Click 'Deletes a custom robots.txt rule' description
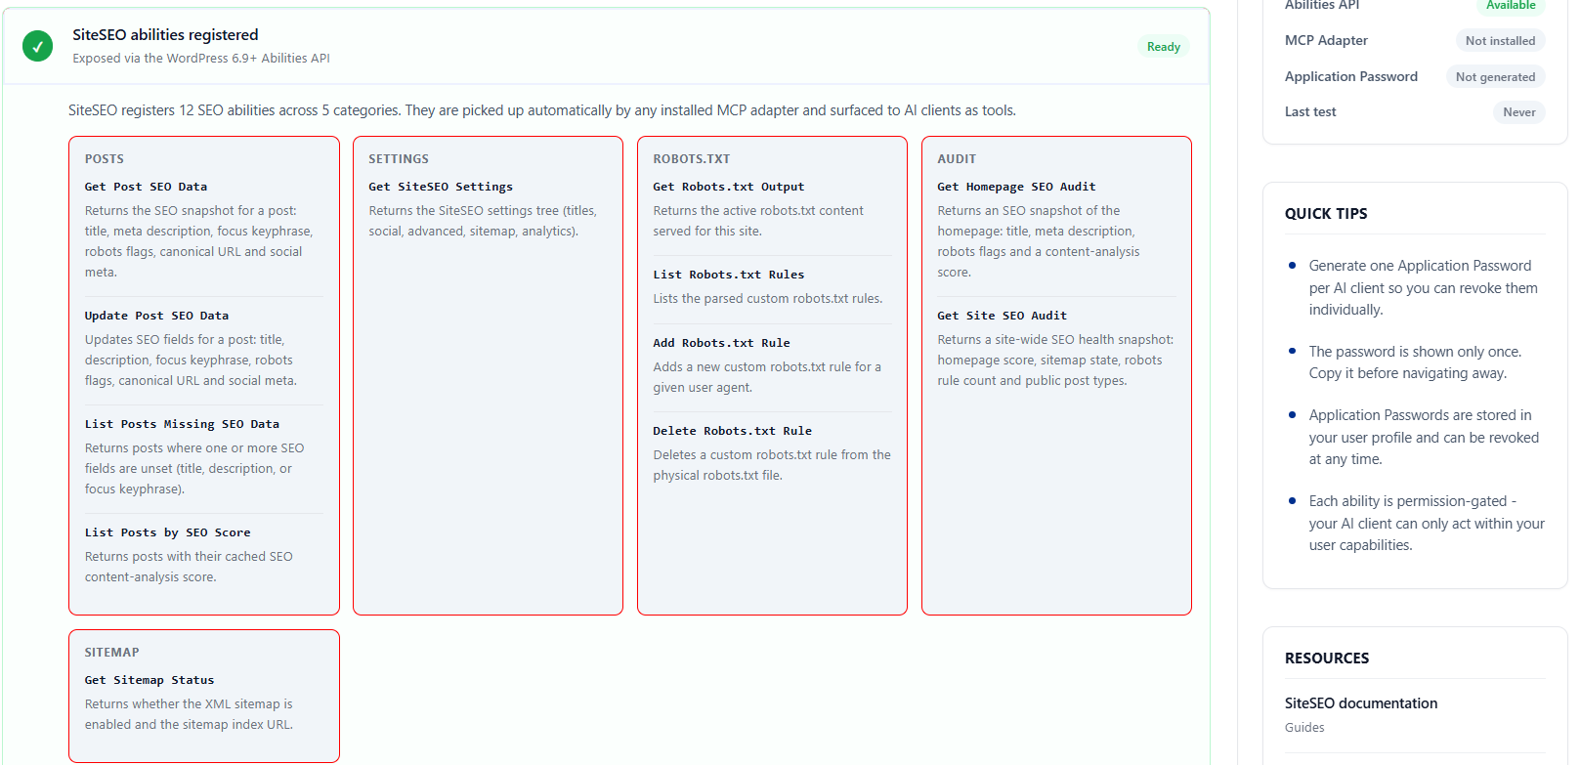 click(772, 465)
